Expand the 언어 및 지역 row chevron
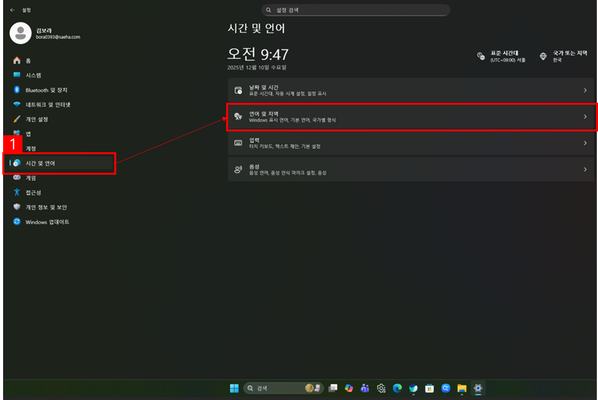 click(x=585, y=117)
